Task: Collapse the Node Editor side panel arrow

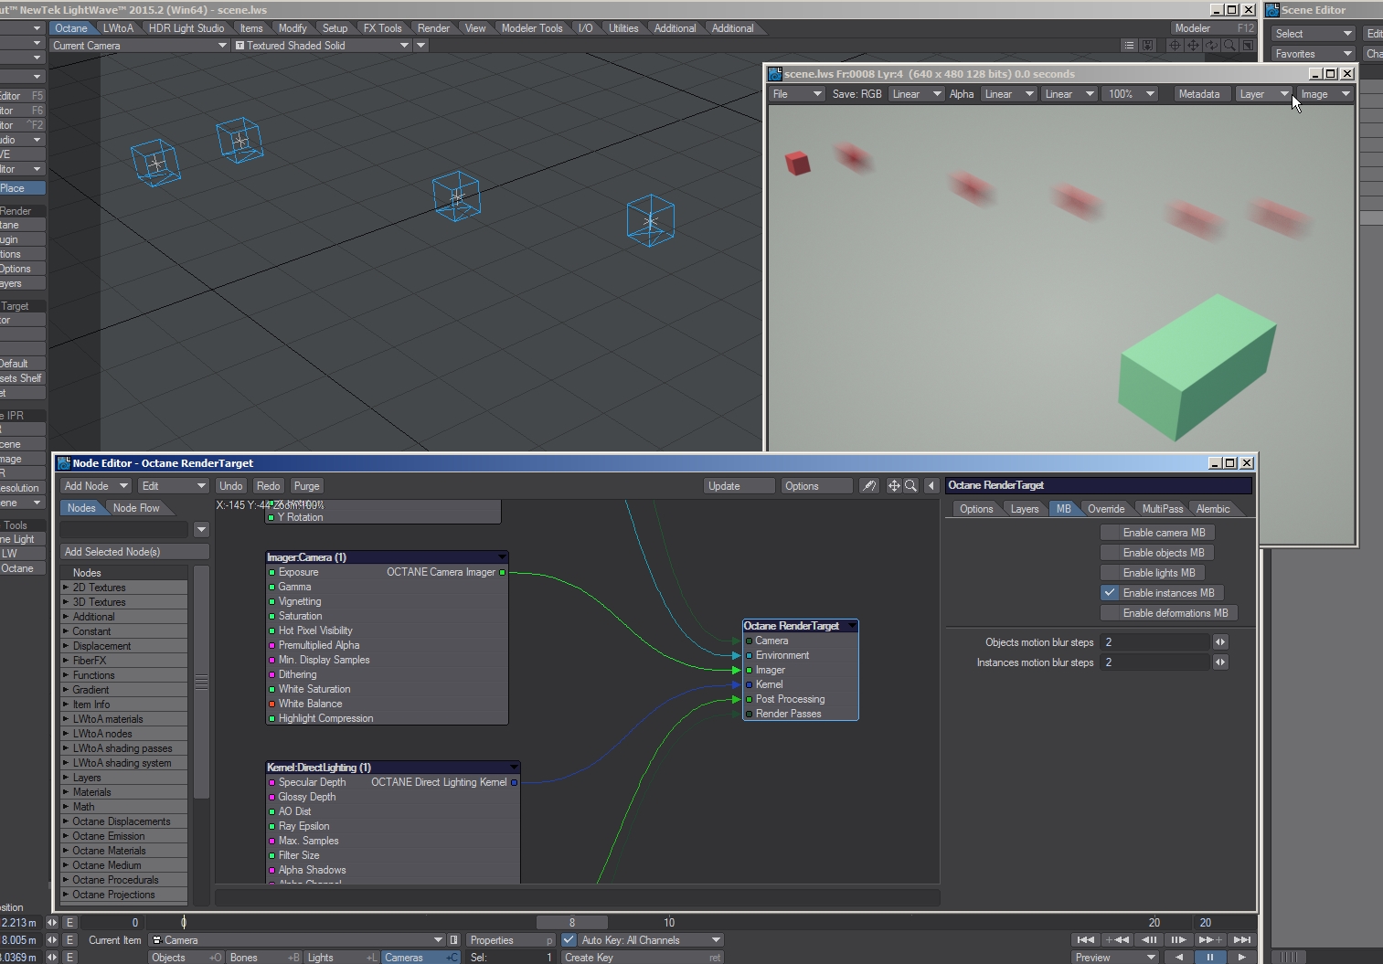Action: point(931,486)
